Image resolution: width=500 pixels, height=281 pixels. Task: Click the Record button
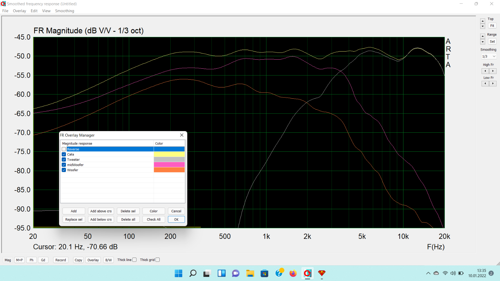(x=61, y=260)
